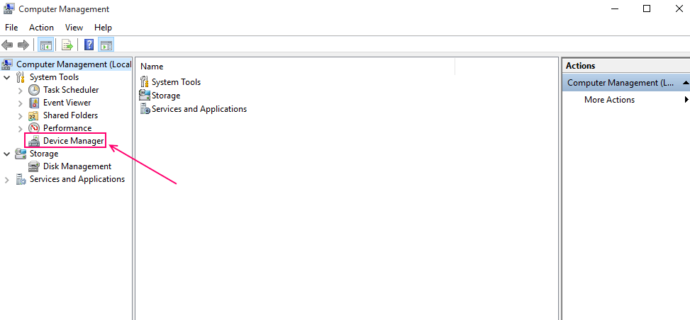Expand the Shared Folders node
This screenshot has width=690, height=320.
21,116
